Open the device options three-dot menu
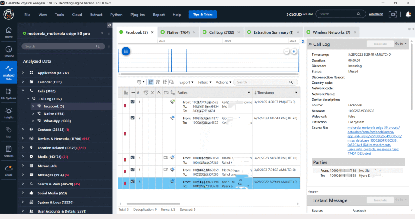Viewport: 415px width, 219px height. [x=109, y=34]
